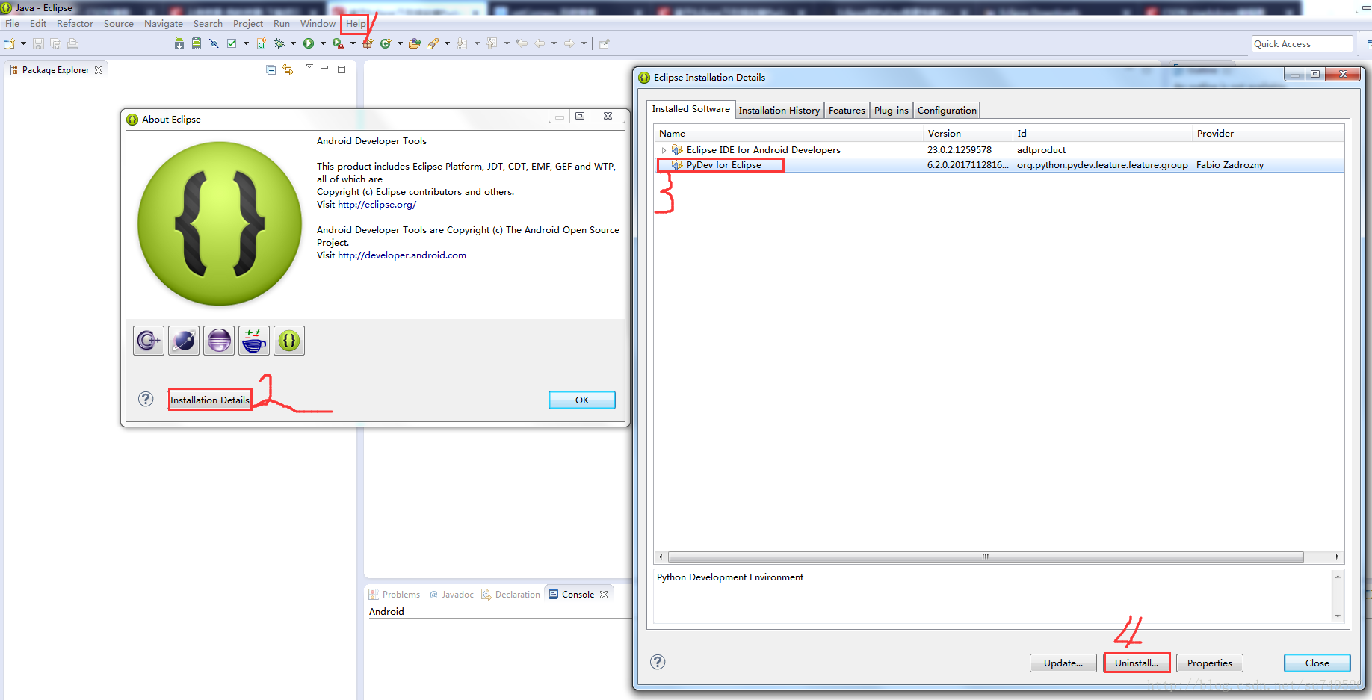Click the Previous Annotation toolbar icon
This screenshot has height=700, width=1372.
pos(492,43)
